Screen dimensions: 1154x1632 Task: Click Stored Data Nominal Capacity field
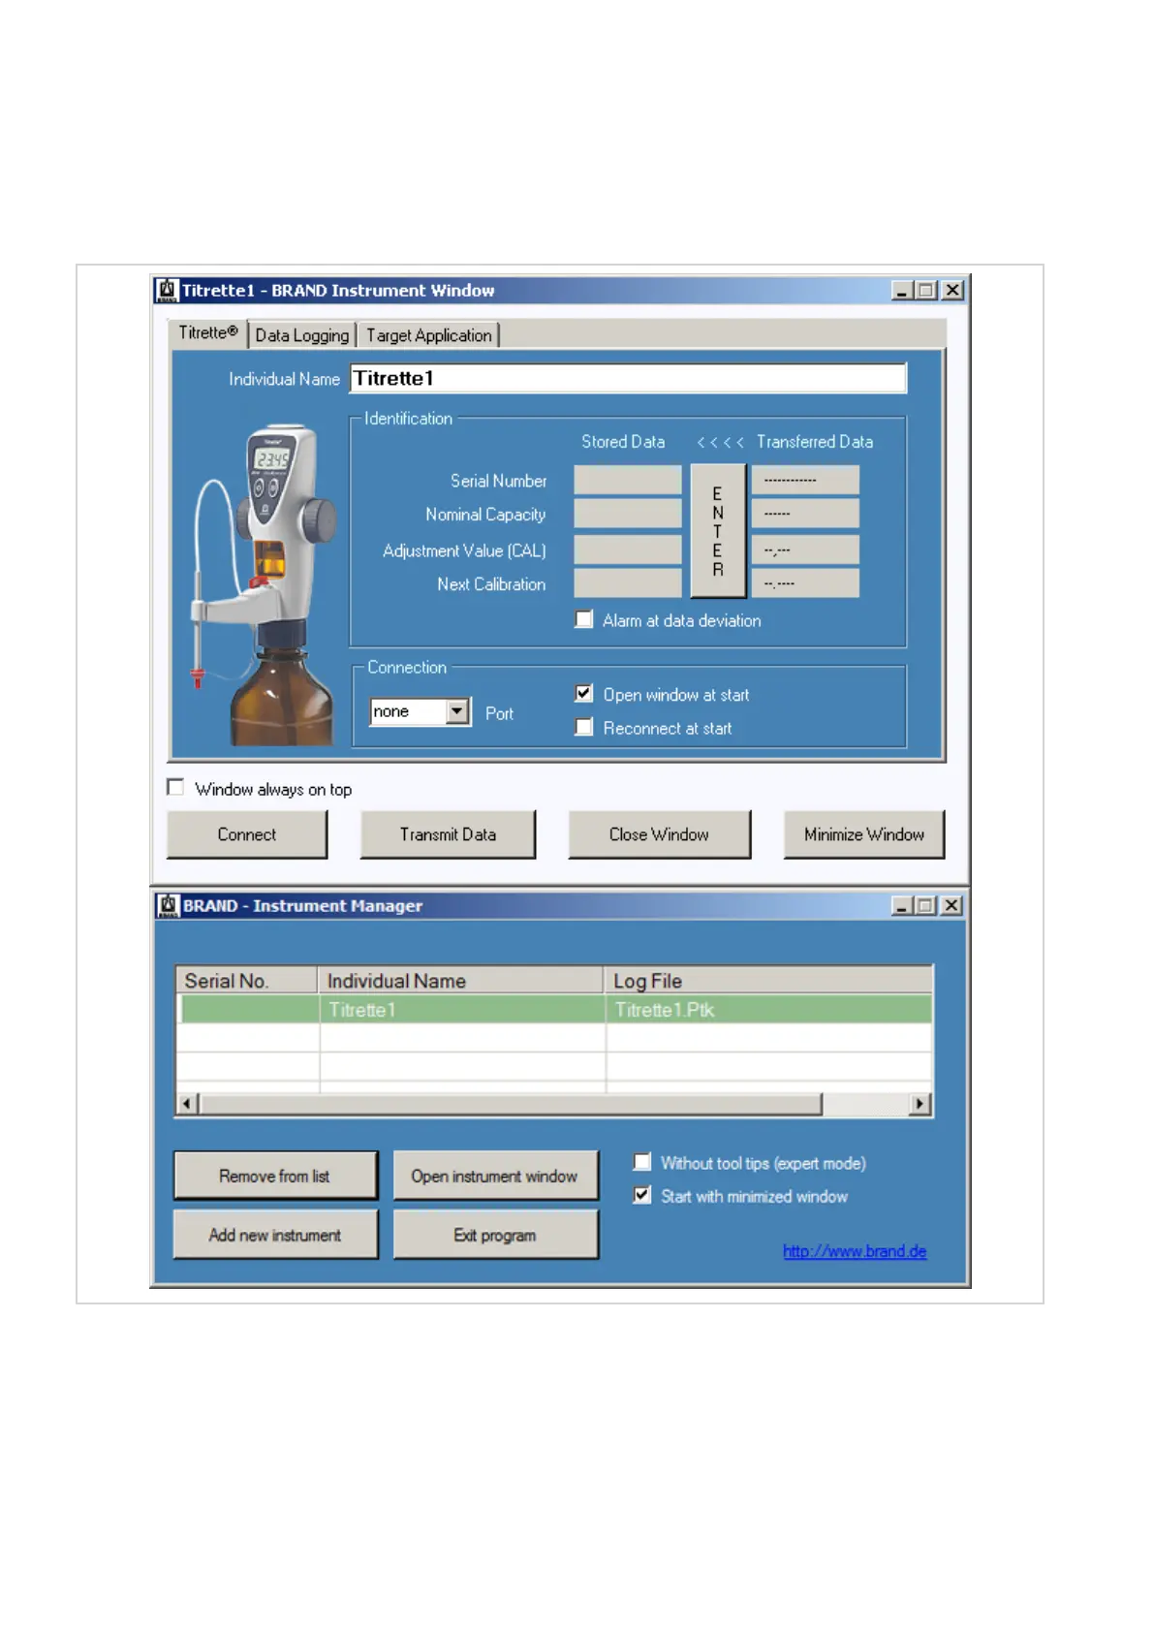click(628, 514)
